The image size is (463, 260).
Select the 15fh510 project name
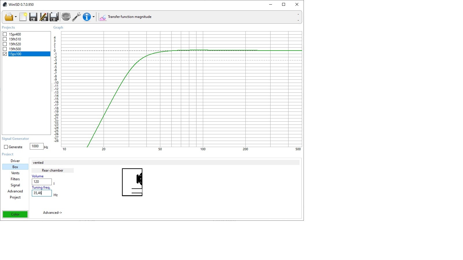coord(15,39)
